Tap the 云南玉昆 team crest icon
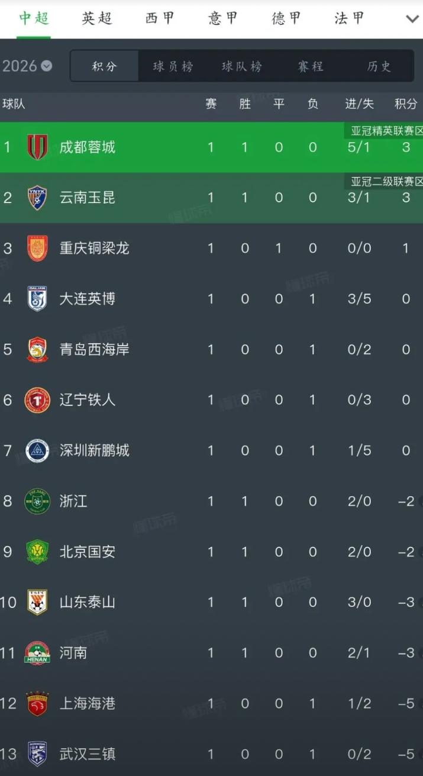This screenshot has height=776, width=423. [37, 198]
